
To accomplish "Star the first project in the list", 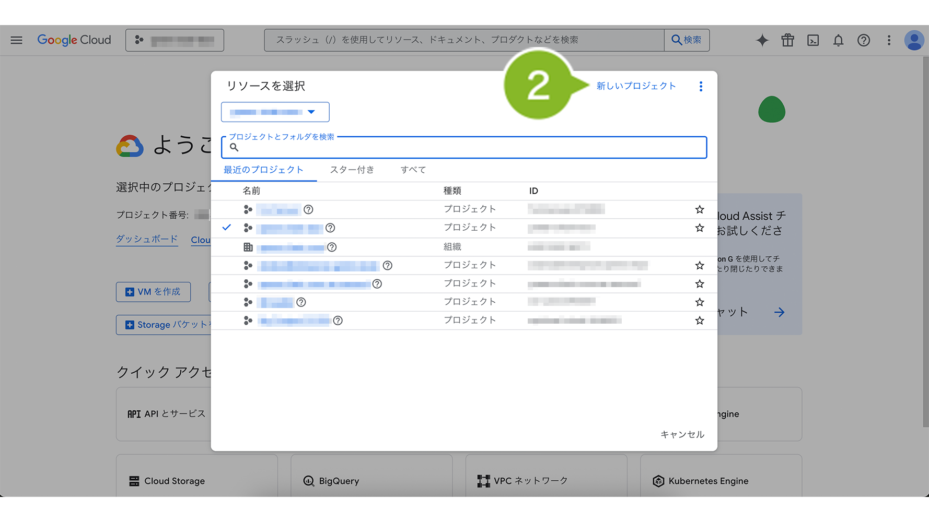I will (x=700, y=210).
